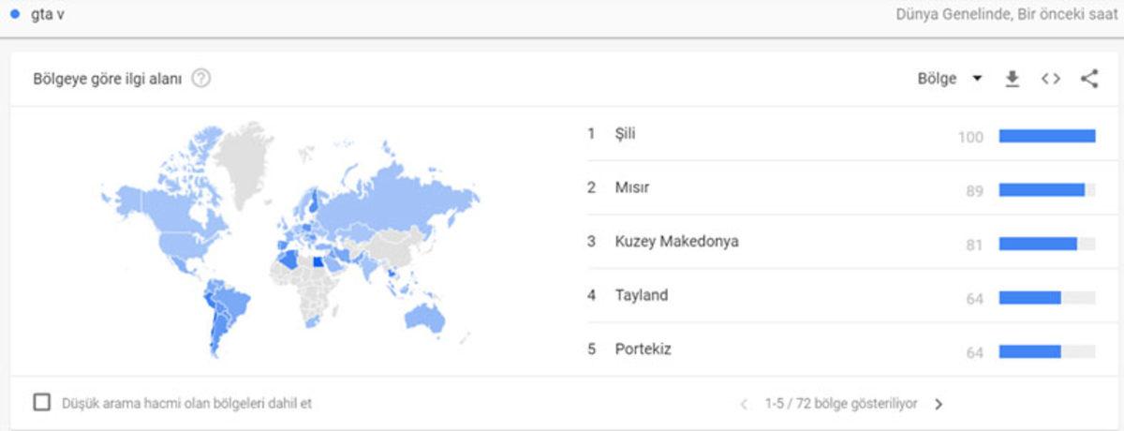Go to previous page of regions
Viewport: 1124px width, 431px height.
pyautogui.click(x=745, y=404)
